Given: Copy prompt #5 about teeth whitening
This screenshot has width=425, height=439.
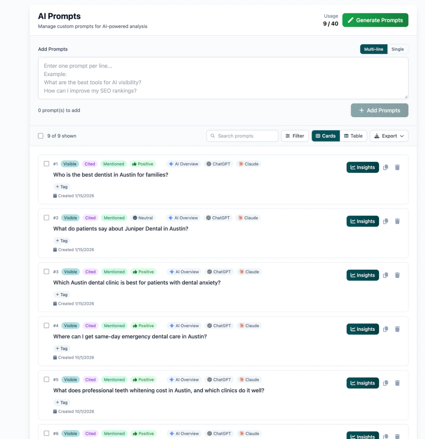Looking at the screenshot, I should tap(385, 383).
